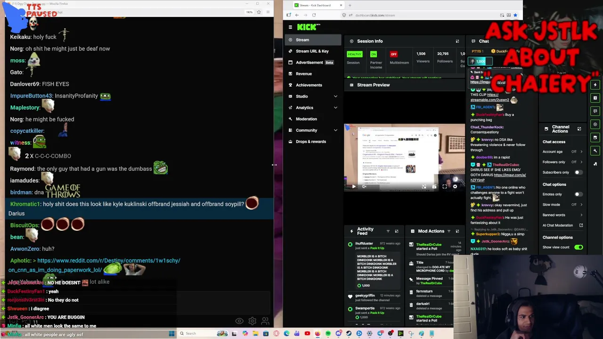Expand the Analytics sidebar section
Screen dimensions: 603x339
[335, 108]
